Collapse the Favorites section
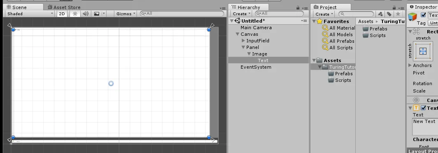Screen dimensions: 438x153 tap(314, 21)
